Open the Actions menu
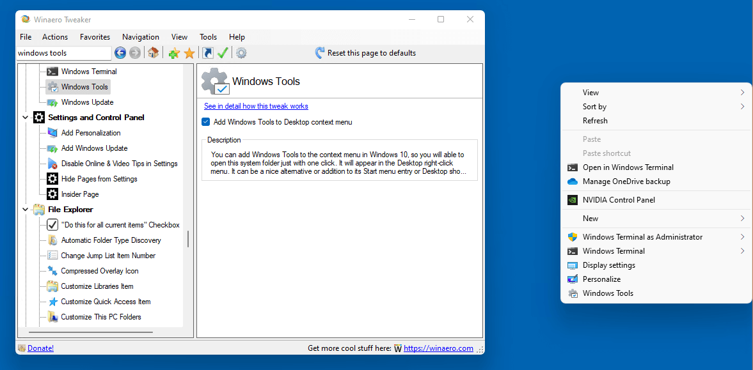The image size is (753, 370). [x=55, y=37]
